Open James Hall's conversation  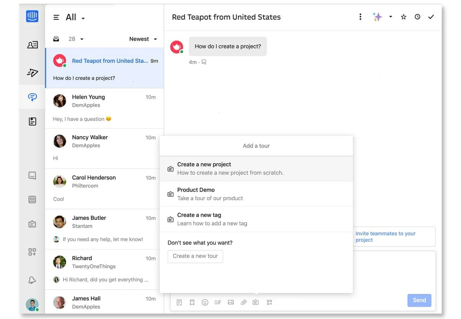coord(104,302)
